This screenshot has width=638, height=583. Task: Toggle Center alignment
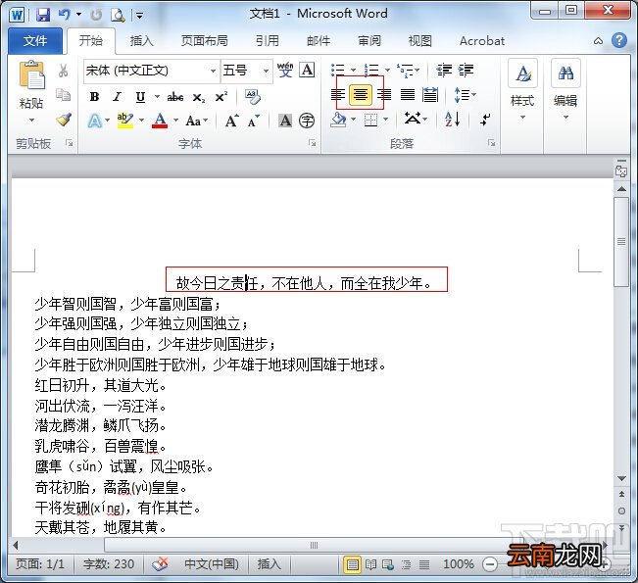tap(361, 95)
